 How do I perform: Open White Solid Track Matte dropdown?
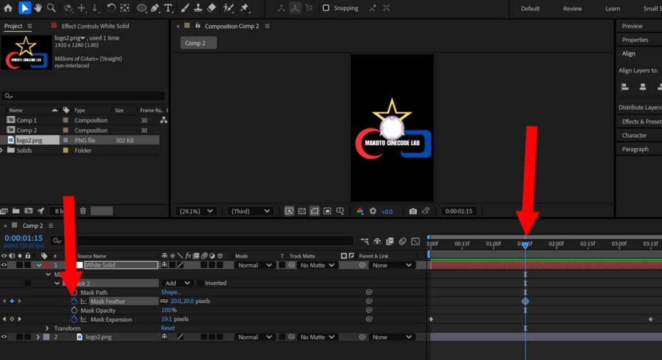[317, 265]
